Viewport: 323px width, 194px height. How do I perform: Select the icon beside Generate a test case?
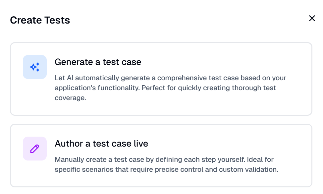click(x=34, y=67)
